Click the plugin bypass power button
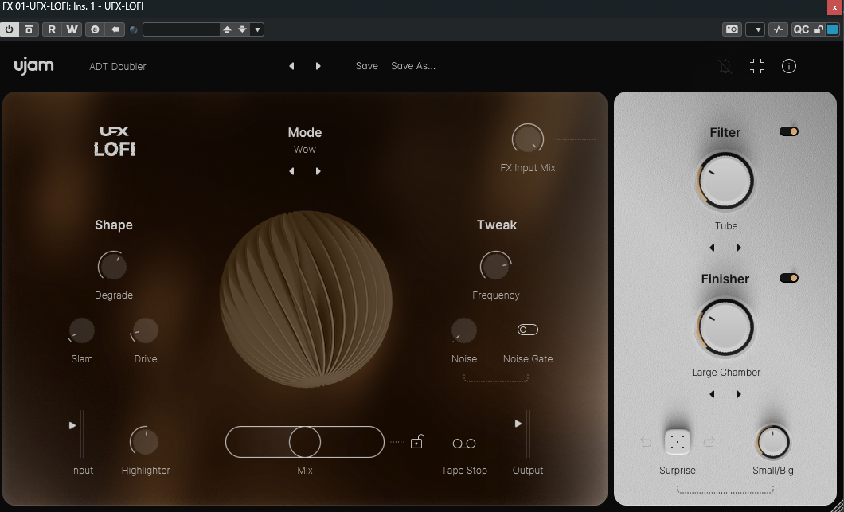844x512 pixels. tap(10, 29)
